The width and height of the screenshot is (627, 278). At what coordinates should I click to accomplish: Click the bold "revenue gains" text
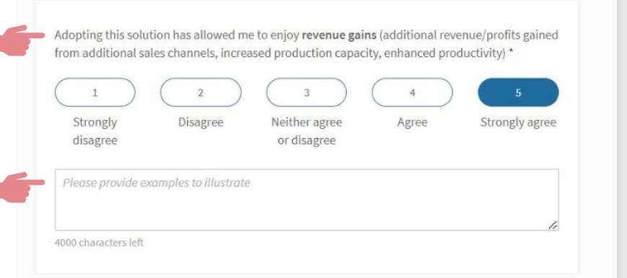[339, 35]
